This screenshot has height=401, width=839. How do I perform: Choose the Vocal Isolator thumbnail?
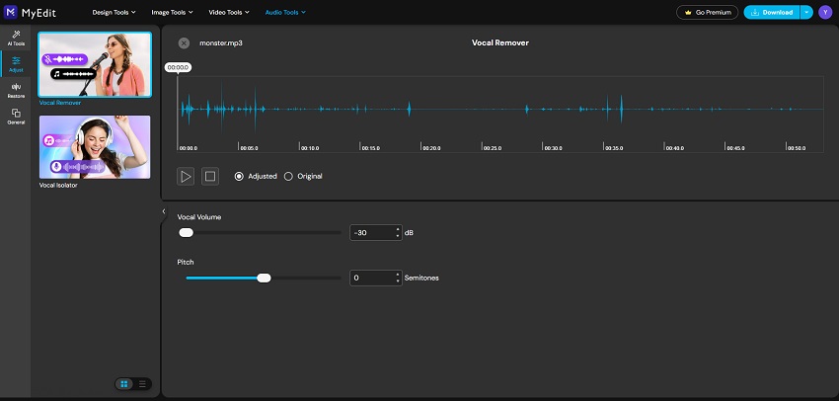pos(95,147)
